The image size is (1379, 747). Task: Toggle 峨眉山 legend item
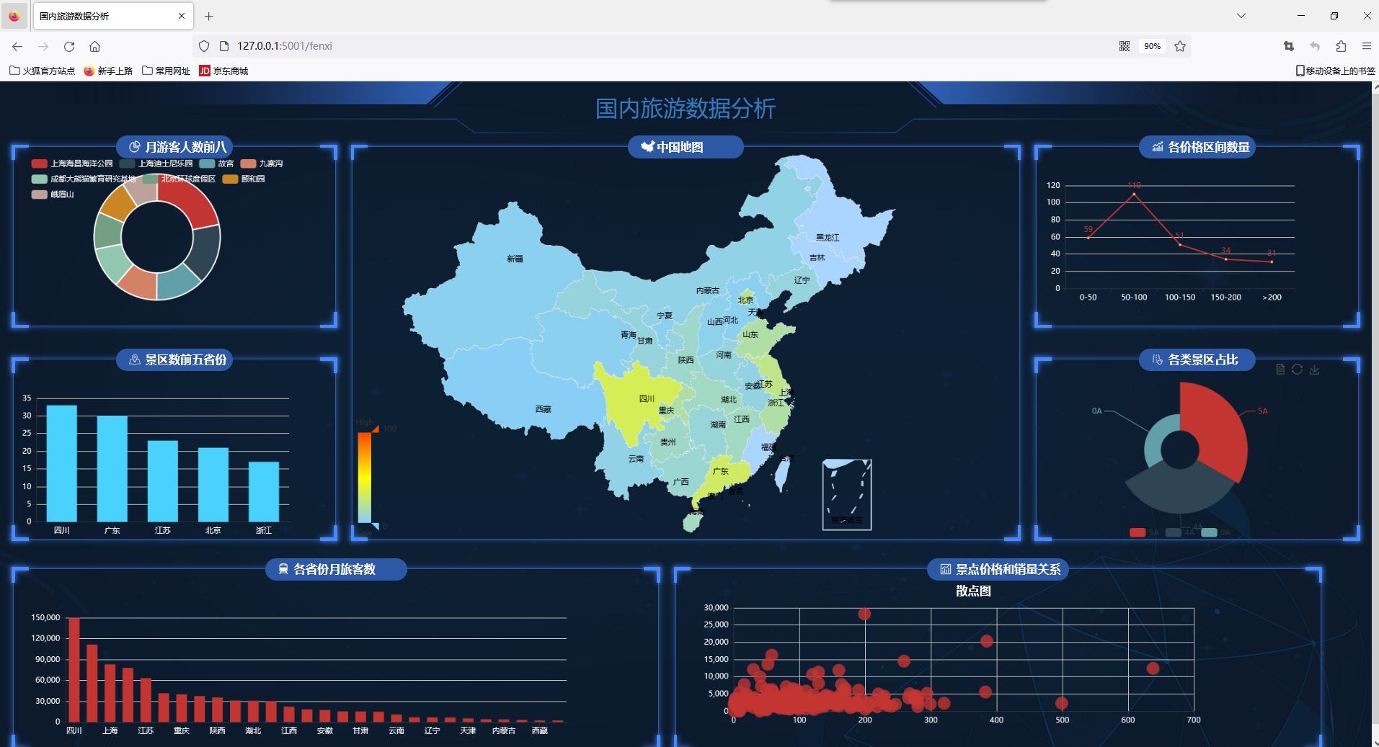[x=53, y=194]
